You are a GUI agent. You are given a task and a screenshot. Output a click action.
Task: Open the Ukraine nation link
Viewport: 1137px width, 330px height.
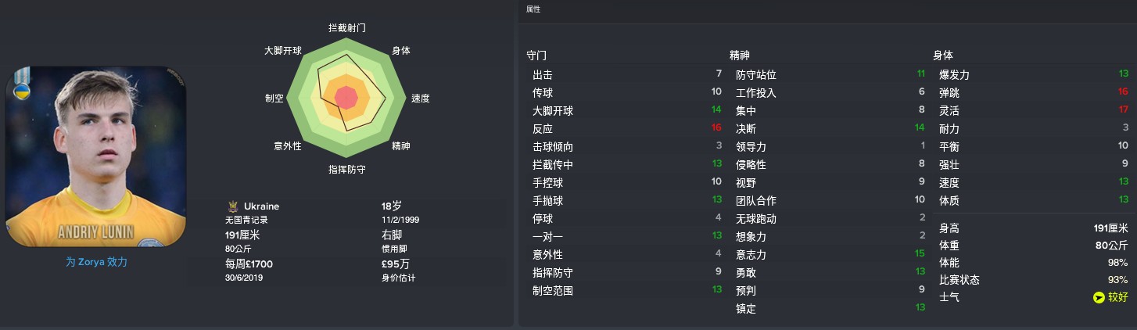261,206
